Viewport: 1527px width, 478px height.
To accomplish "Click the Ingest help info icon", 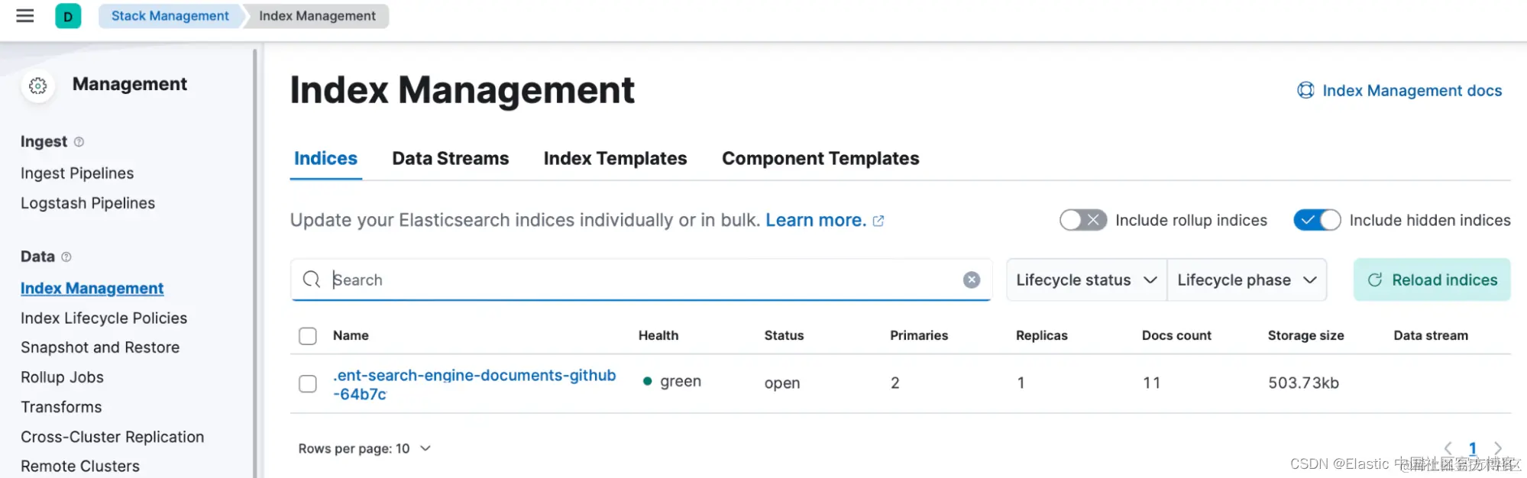I will pos(79,142).
